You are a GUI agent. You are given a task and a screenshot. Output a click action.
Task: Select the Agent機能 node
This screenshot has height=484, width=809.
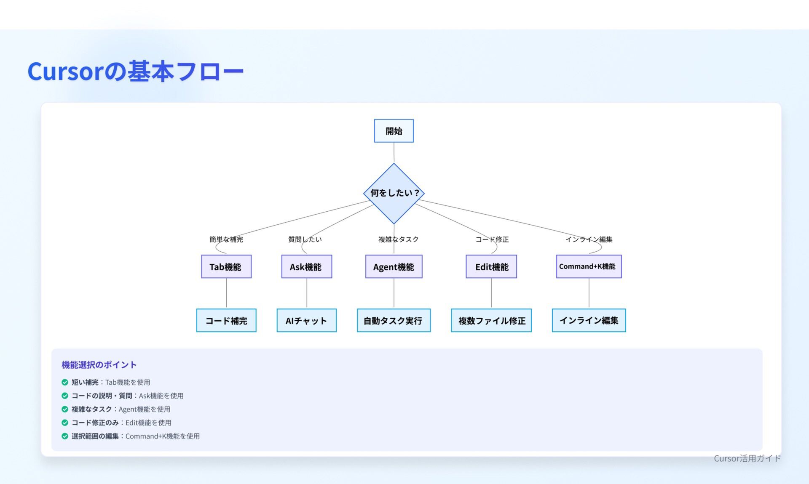pyautogui.click(x=394, y=266)
